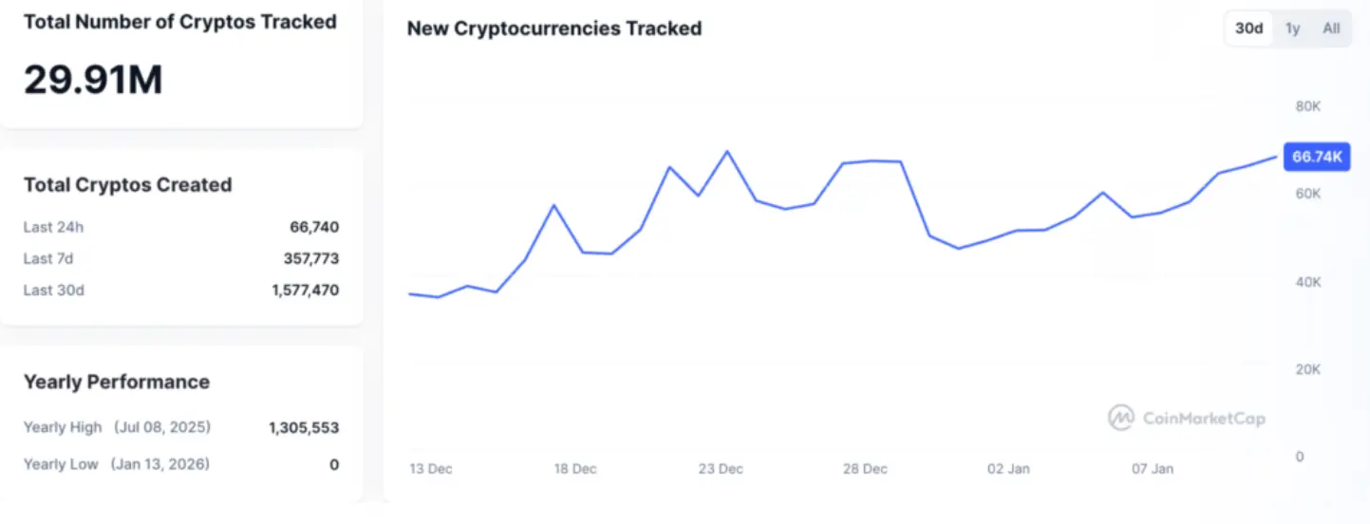Show All time chart data

[1331, 28]
